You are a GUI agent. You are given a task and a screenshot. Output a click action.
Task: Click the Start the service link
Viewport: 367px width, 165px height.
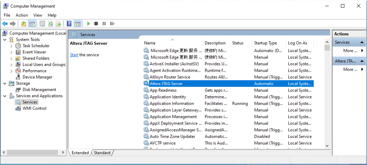coord(74,55)
